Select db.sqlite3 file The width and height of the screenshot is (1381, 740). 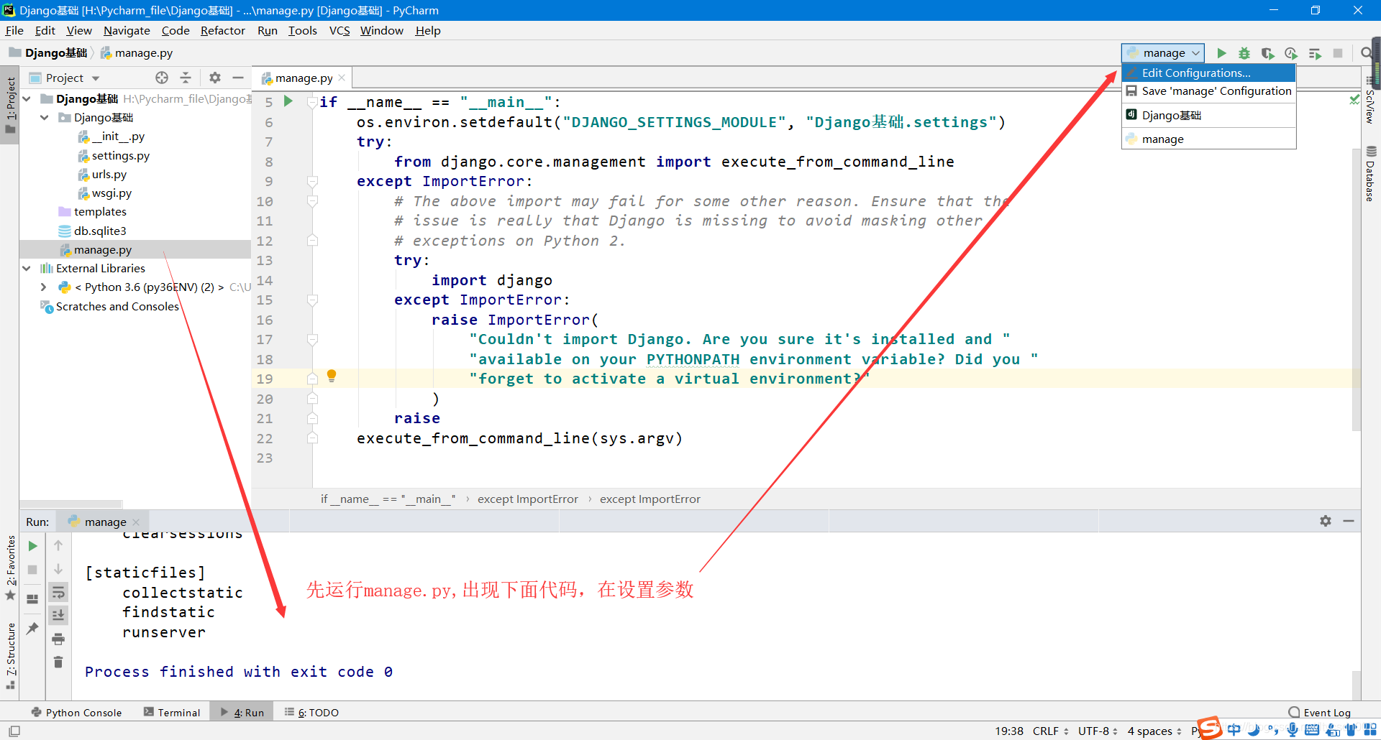coord(100,231)
